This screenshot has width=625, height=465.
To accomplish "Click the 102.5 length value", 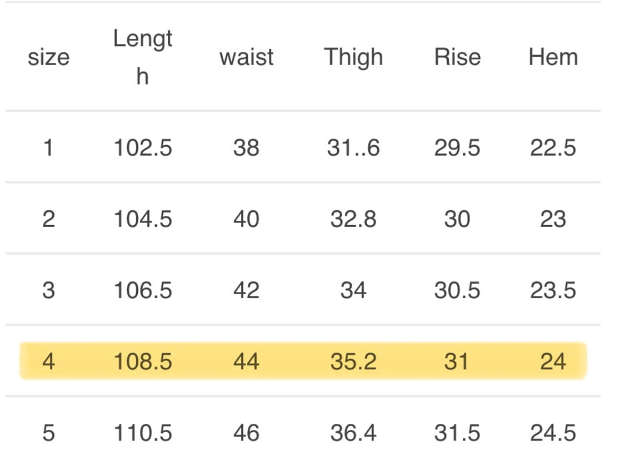I will coord(143,148).
